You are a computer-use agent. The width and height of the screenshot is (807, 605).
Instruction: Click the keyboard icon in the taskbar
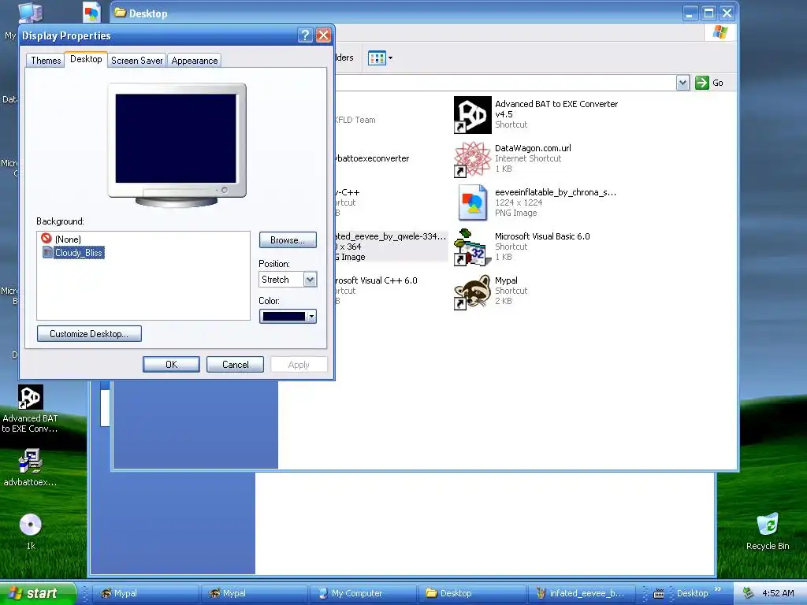pyautogui.click(x=658, y=594)
